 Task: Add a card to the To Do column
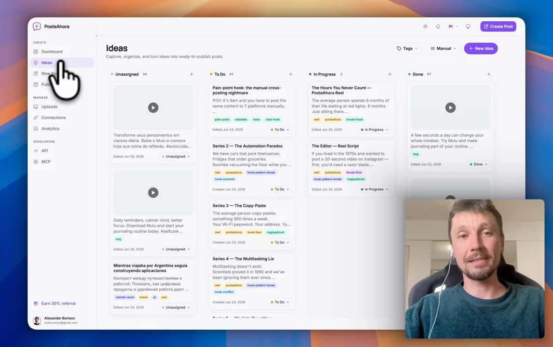tap(290, 74)
